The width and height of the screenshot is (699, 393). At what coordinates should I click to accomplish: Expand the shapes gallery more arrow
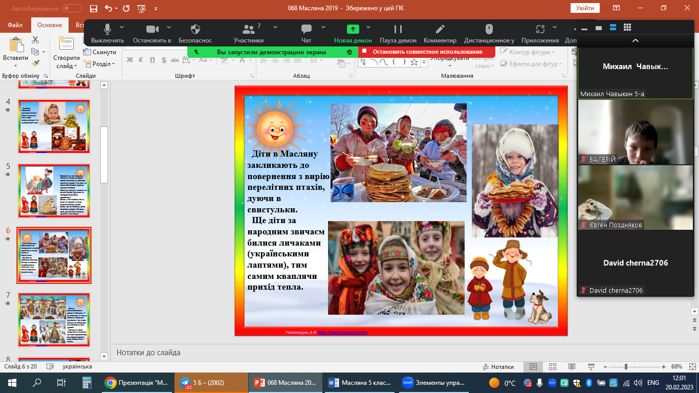coord(423,62)
